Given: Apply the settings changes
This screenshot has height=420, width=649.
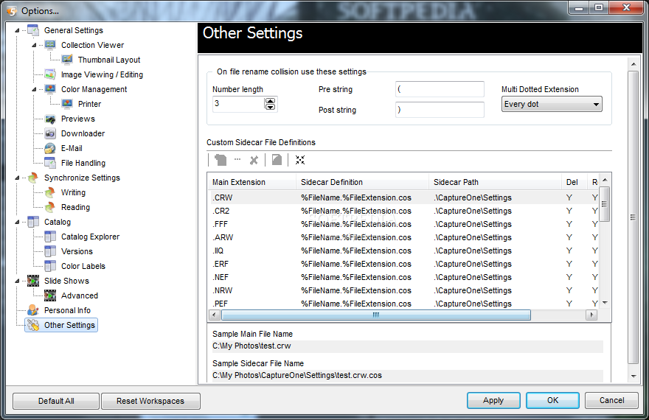Looking at the screenshot, I should (493, 400).
